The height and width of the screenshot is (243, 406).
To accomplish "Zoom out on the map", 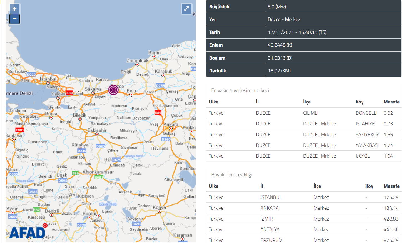I will pos(14,19).
